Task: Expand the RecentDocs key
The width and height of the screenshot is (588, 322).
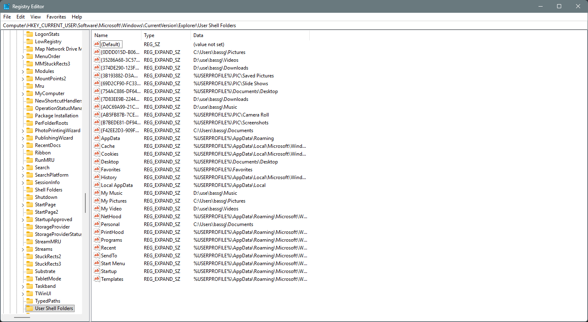Action: click(23, 145)
